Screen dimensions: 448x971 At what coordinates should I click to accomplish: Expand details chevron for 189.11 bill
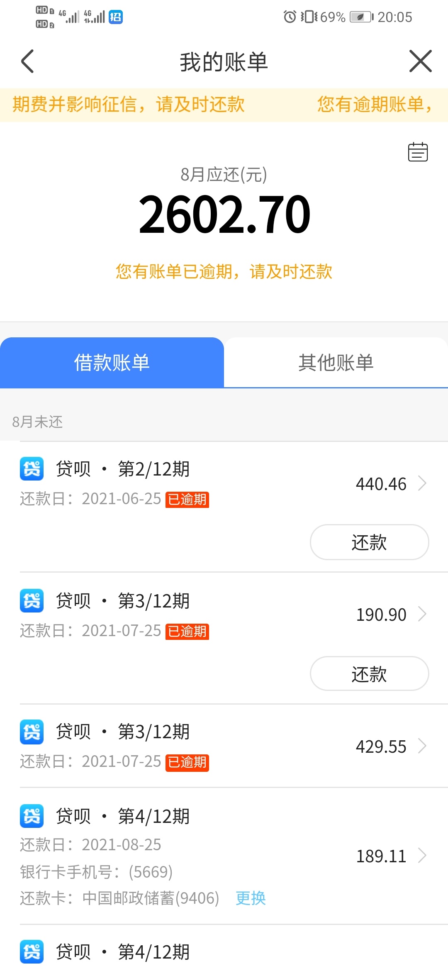pos(422,856)
